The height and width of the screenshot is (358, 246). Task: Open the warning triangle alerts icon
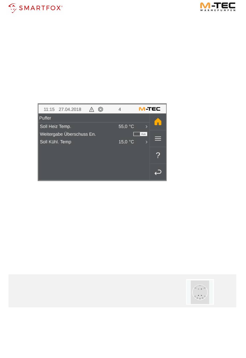pos(92,109)
